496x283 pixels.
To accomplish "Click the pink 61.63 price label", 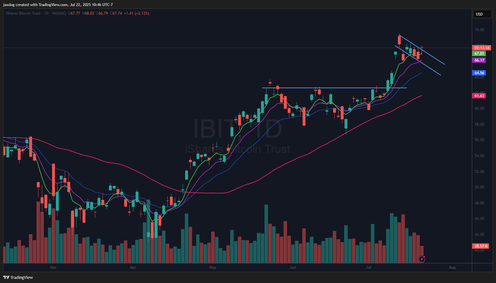I will click(479, 96).
